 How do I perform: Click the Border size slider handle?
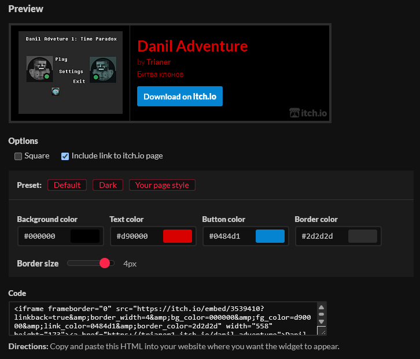click(x=105, y=263)
